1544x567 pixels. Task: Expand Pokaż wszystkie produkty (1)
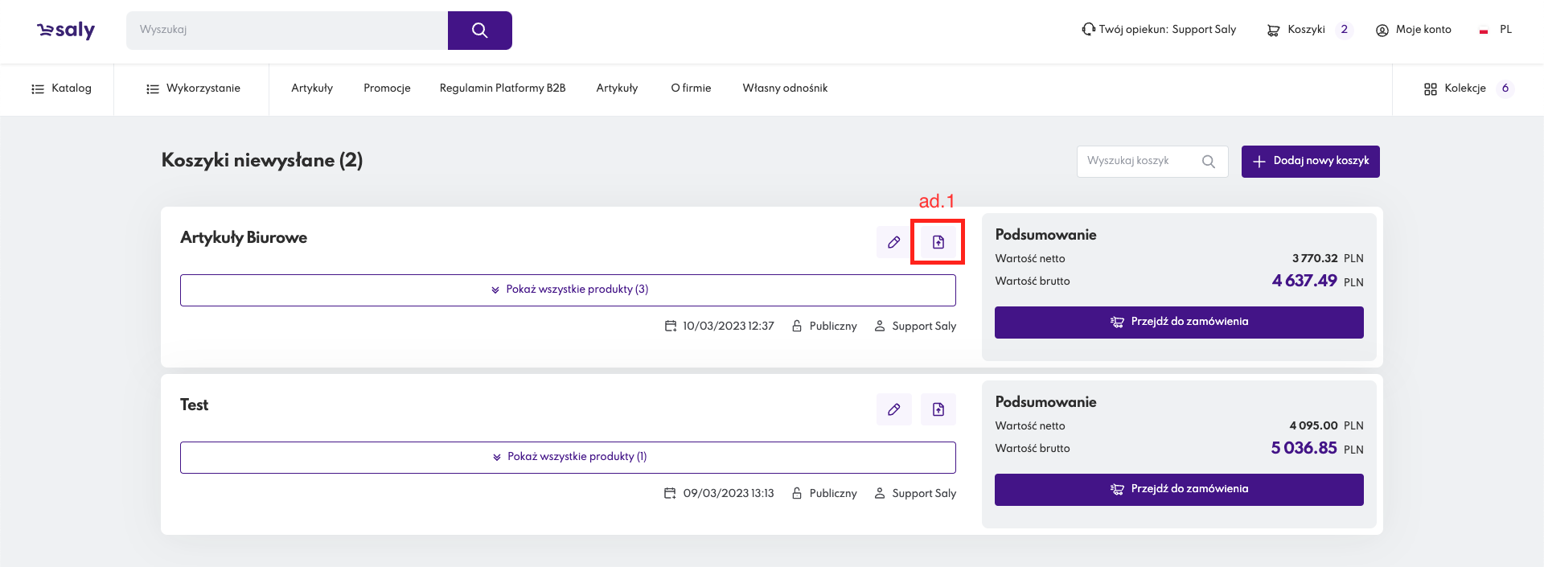[x=568, y=457]
